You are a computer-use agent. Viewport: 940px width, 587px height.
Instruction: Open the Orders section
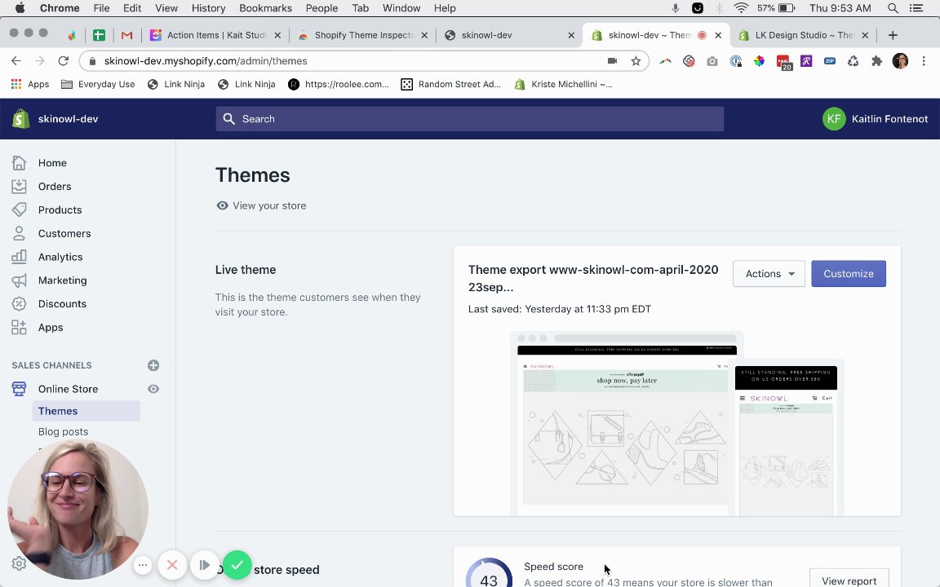(x=55, y=186)
